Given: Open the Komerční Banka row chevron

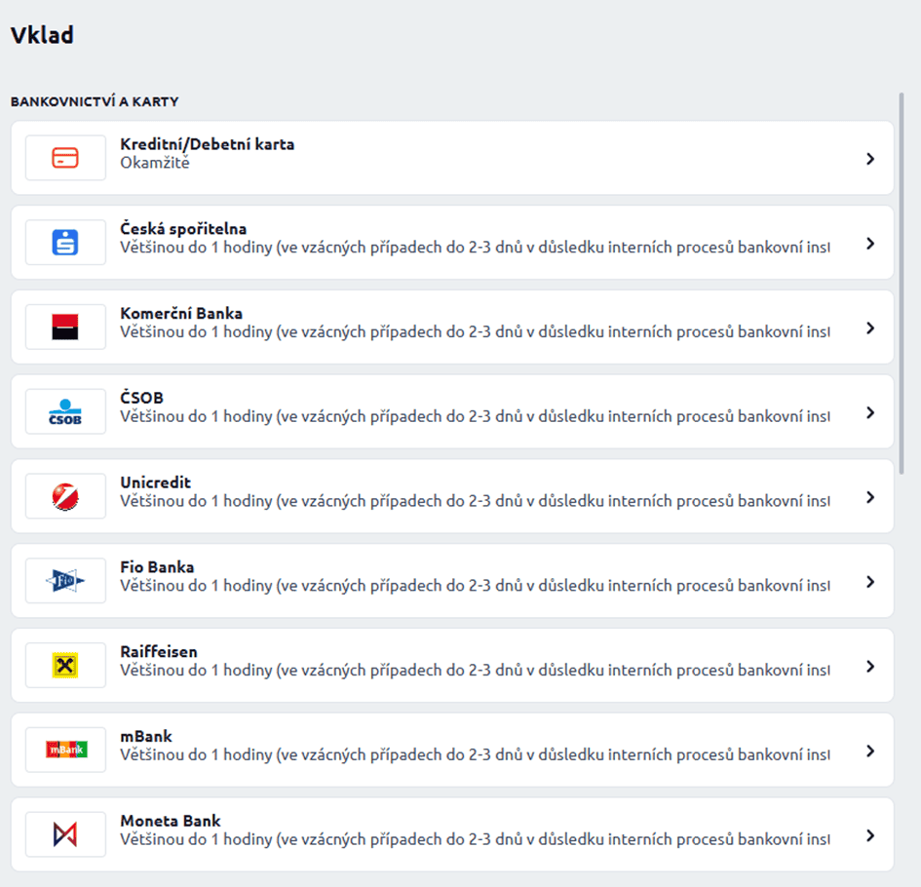Looking at the screenshot, I should [x=870, y=328].
